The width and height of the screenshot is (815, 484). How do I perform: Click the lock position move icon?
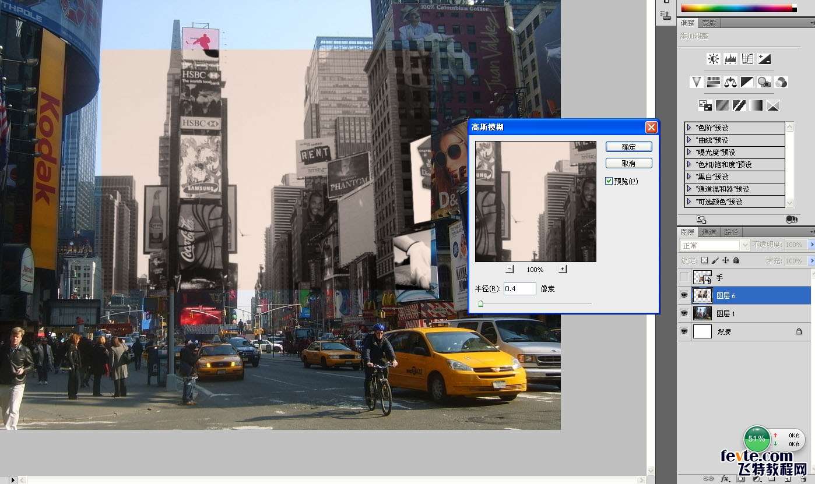(x=725, y=260)
